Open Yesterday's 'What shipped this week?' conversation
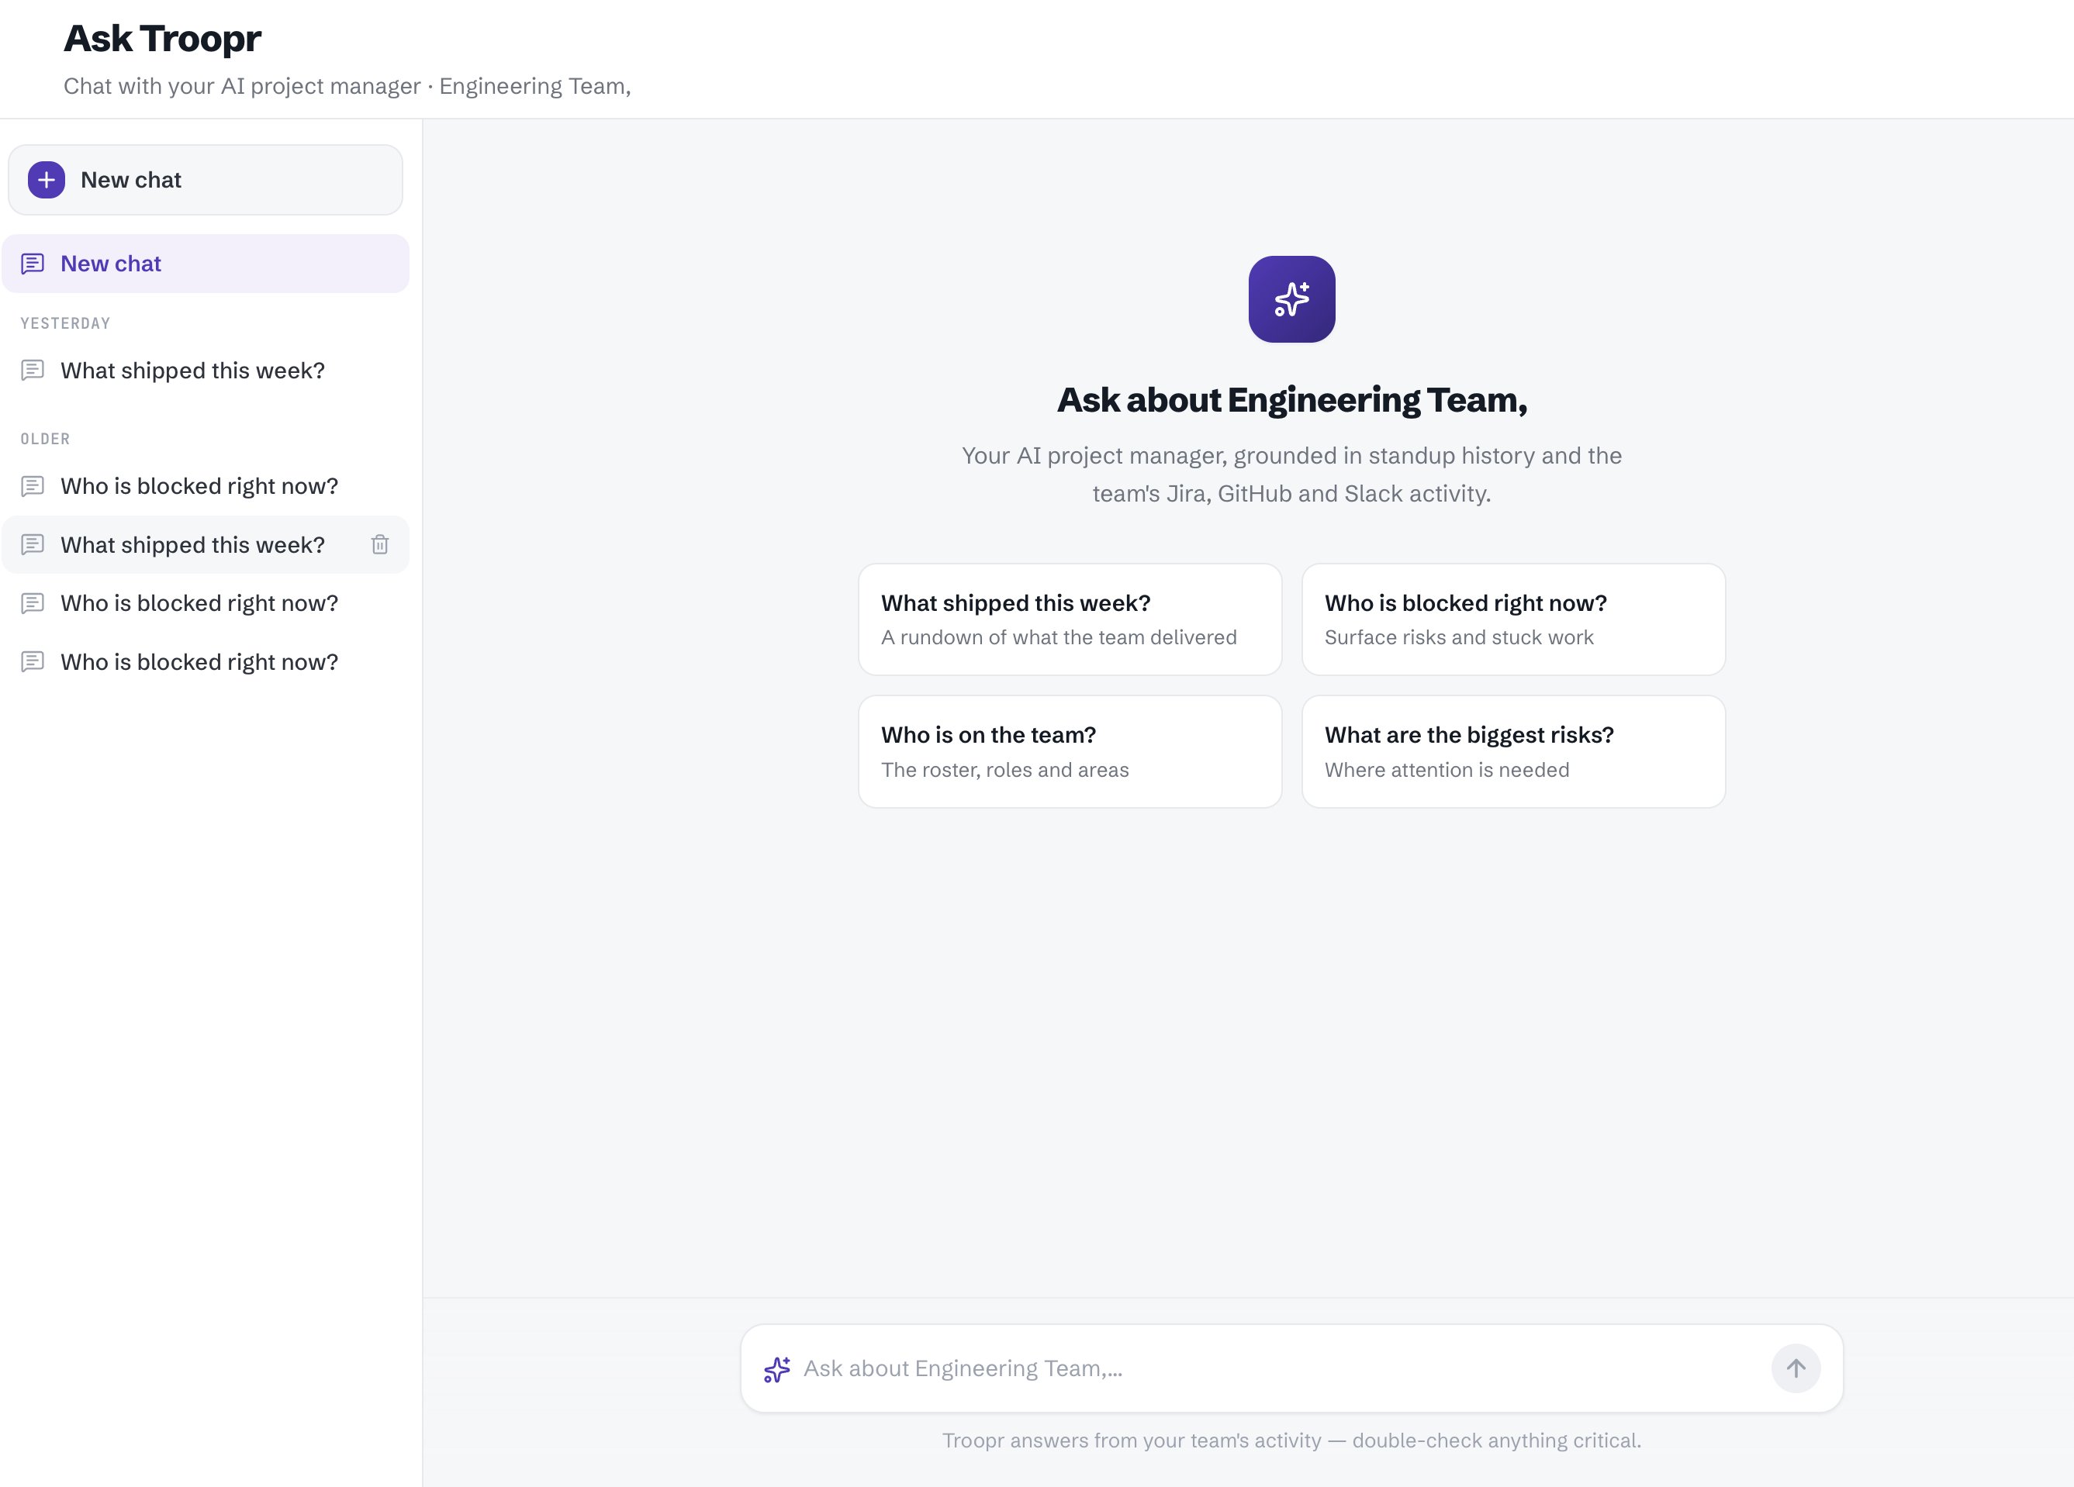Viewport: 2074px width, 1487px height. pos(206,370)
